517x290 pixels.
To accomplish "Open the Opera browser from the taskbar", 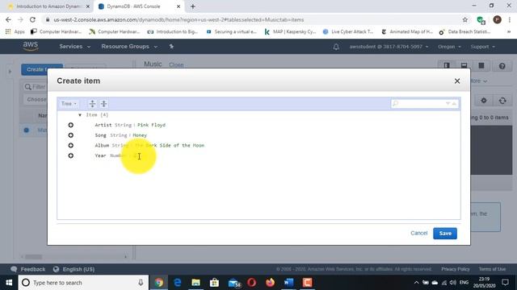I will (251, 283).
